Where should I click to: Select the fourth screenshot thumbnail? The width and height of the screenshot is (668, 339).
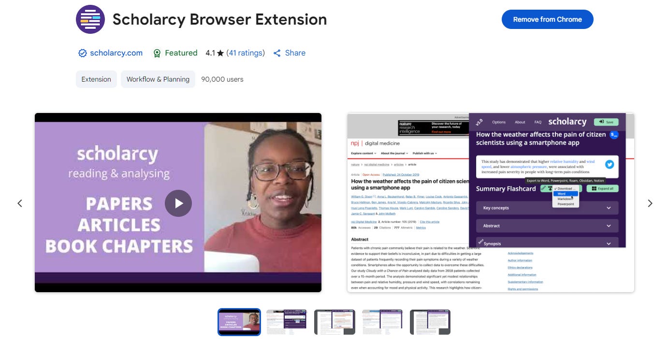tap(382, 322)
